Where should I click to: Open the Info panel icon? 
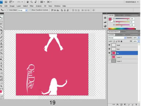click(105, 26)
